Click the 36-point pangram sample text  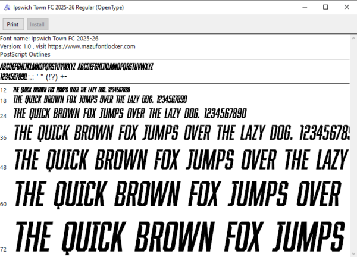[181, 133]
